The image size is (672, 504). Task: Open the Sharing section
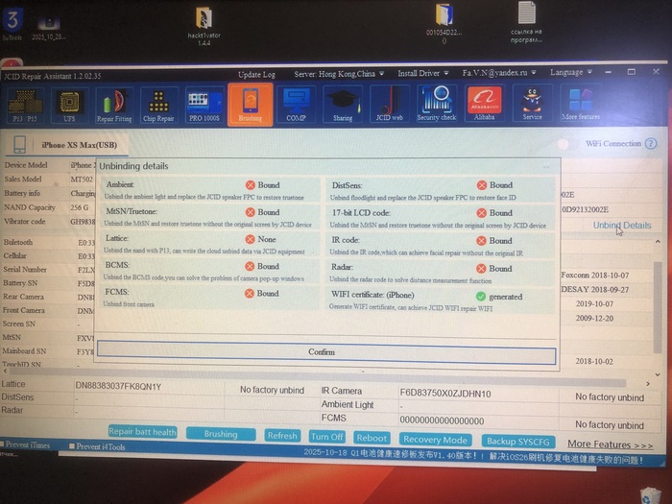pos(343,105)
